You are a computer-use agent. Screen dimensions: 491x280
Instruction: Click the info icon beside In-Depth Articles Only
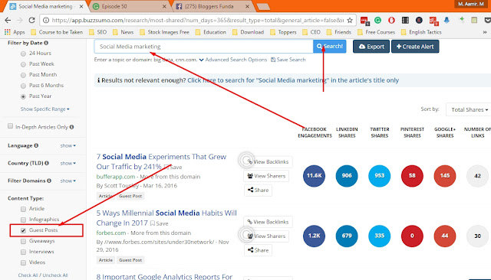coord(71,127)
